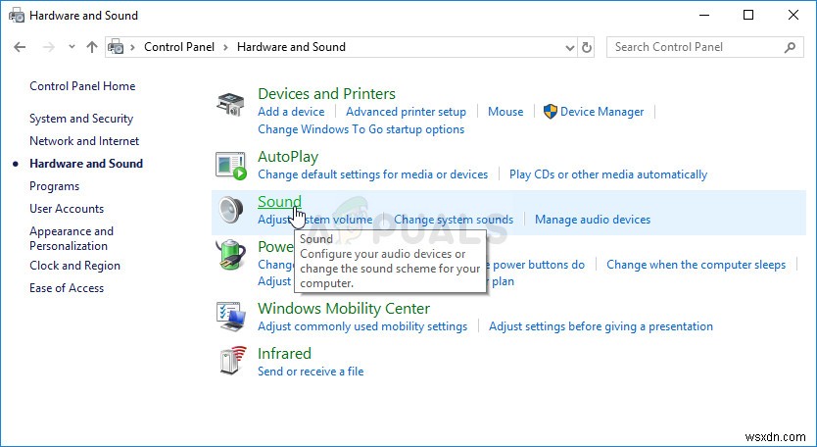
Task: Click the Power Options battery icon
Action: (x=231, y=257)
